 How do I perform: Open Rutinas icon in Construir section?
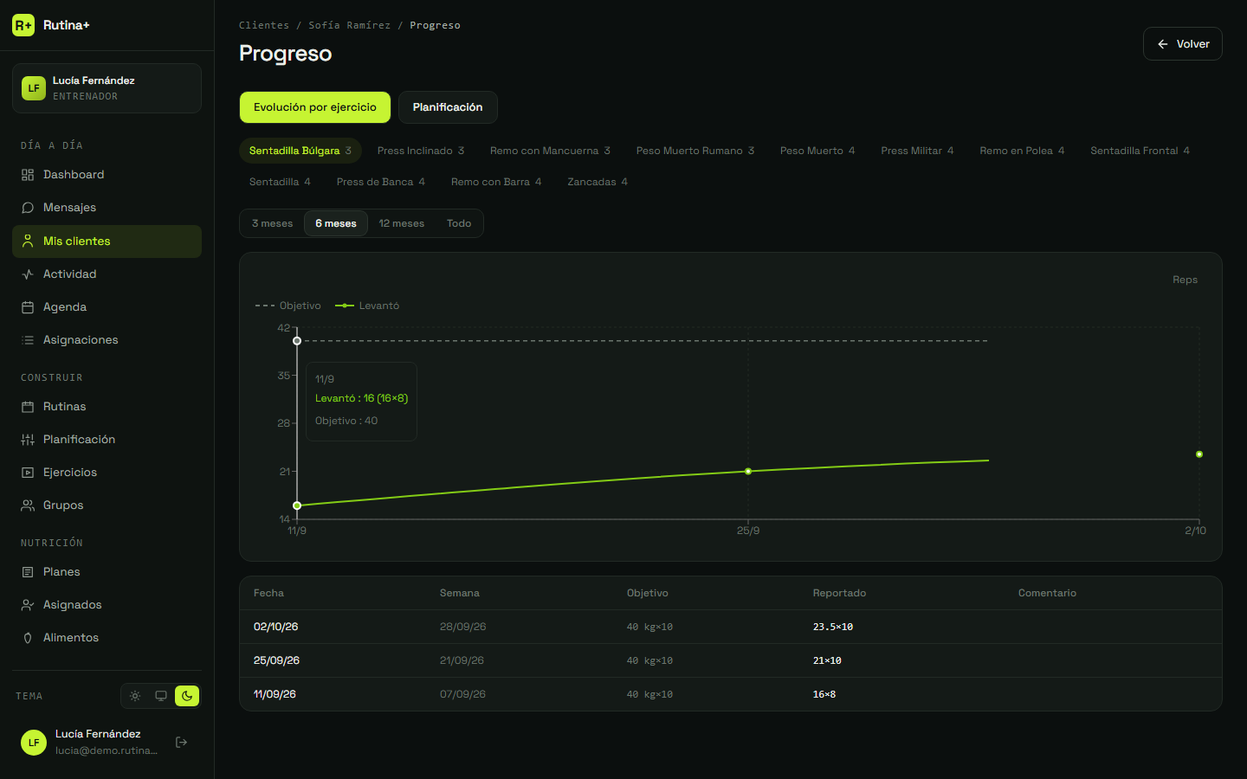28,407
